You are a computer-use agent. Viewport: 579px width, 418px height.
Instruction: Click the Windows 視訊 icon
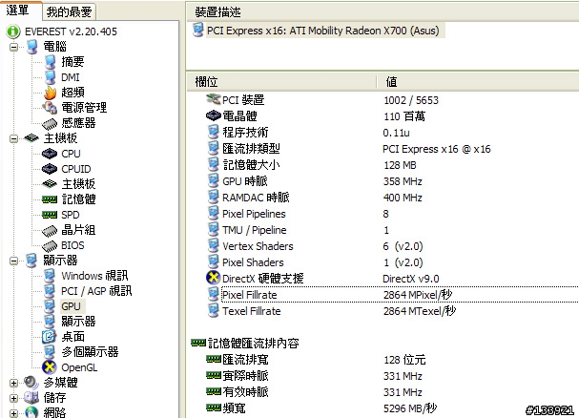coord(50,276)
